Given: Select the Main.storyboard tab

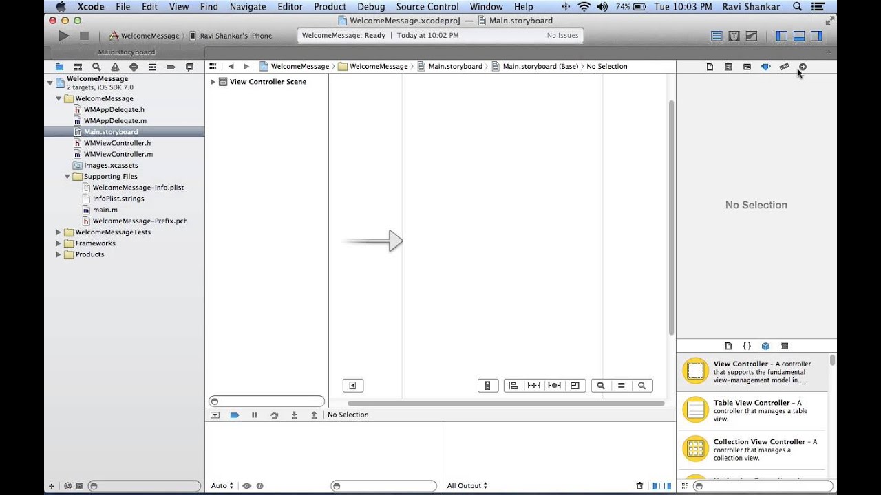Looking at the screenshot, I should pyautogui.click(x=126, y=52).
